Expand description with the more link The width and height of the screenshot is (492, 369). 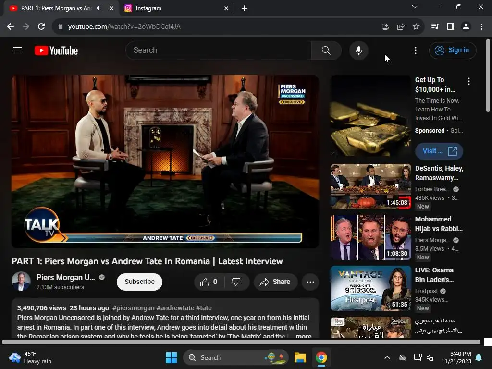(x=304, y=336)
